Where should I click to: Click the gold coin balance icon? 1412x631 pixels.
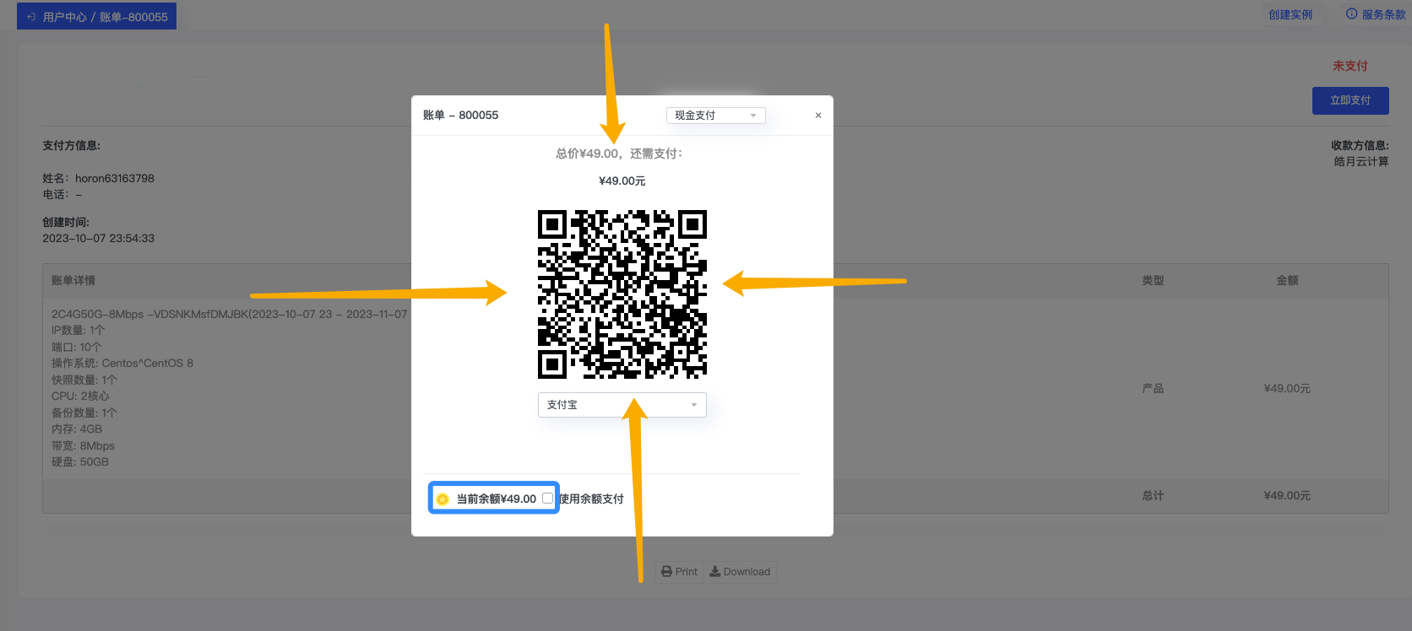tap(443, 499)
